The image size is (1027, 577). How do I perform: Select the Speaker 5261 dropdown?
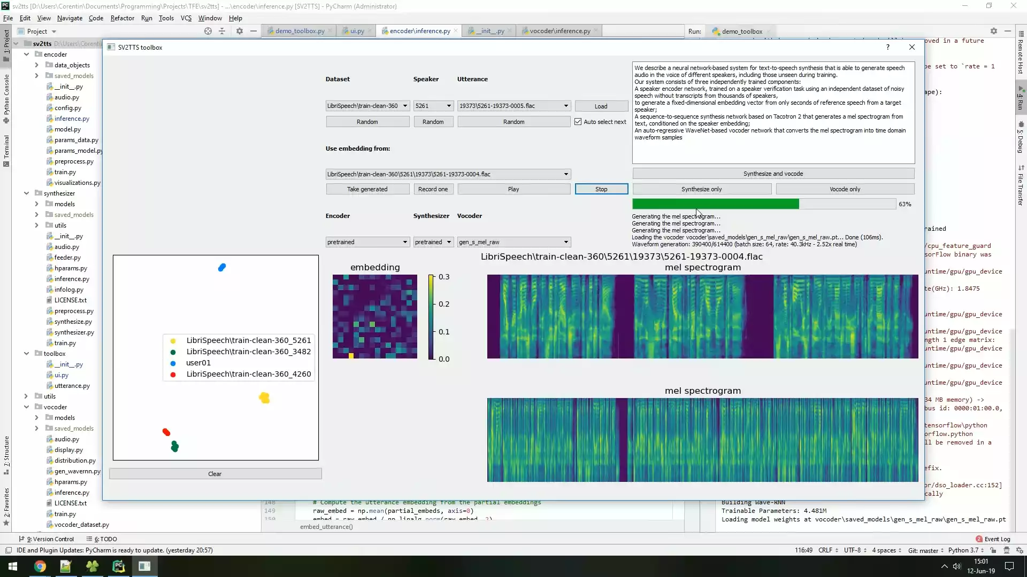[x=433, y=106]
